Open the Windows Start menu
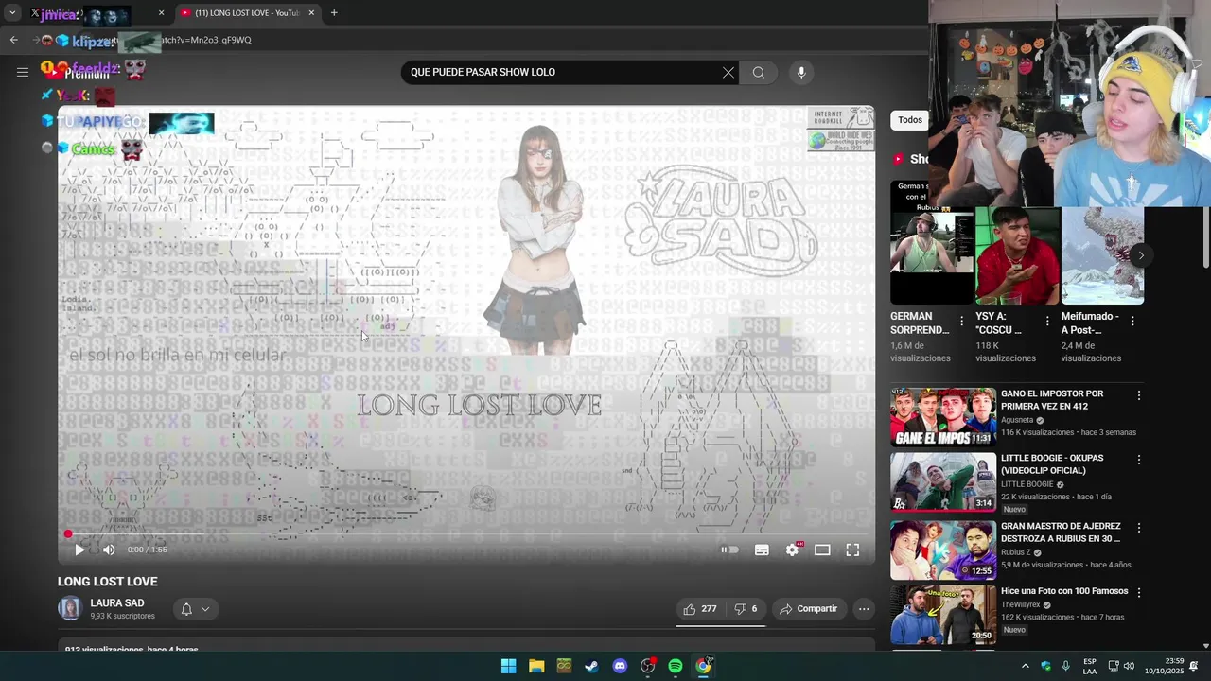The height and width of the screenshot is (681, 1211). coord(508,666)
